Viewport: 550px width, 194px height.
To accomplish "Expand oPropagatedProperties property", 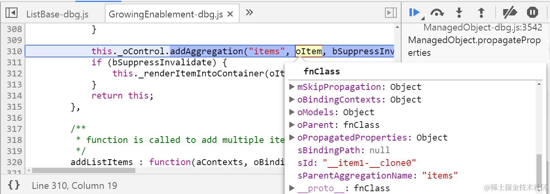I will pos(292,137).
